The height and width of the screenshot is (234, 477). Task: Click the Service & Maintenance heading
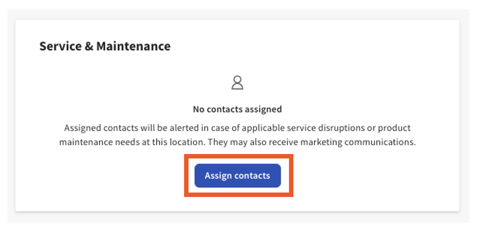pos(105,46)
